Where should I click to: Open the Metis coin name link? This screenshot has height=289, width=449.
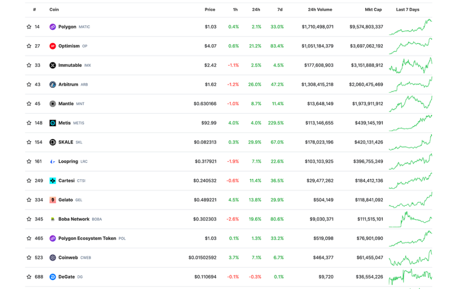tap(64, 123)
